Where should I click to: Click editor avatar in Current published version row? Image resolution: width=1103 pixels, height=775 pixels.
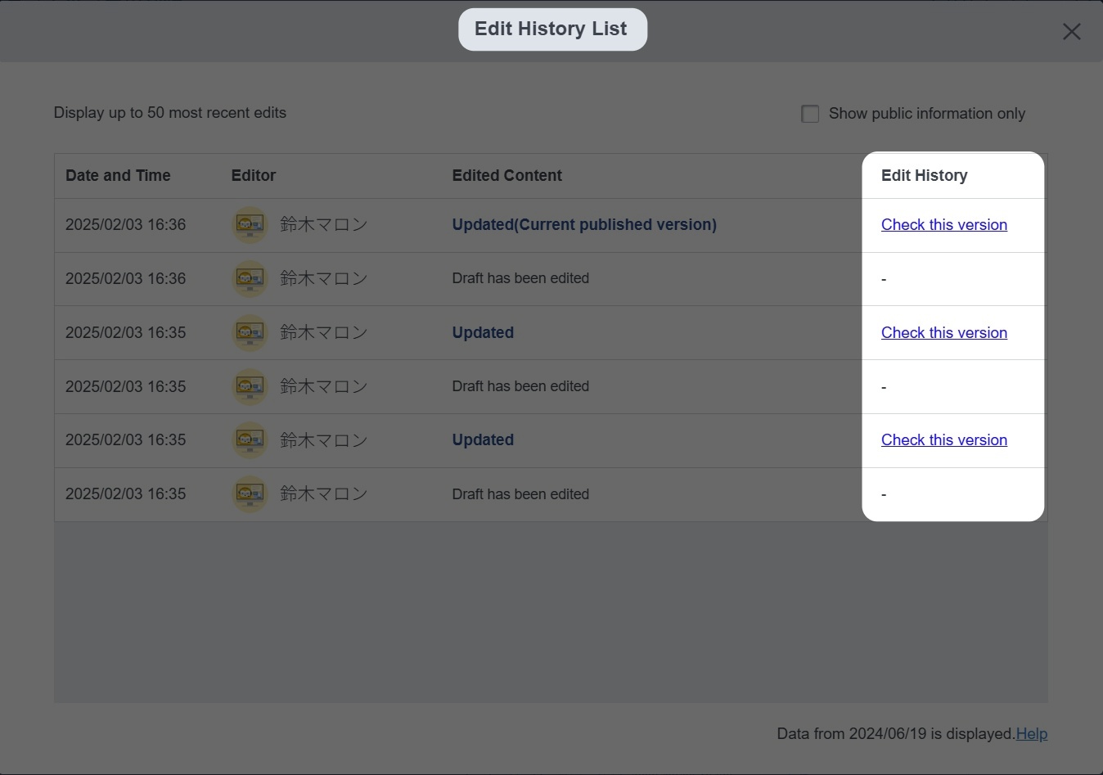point(250,224)
